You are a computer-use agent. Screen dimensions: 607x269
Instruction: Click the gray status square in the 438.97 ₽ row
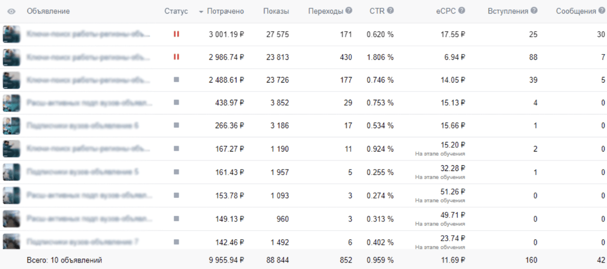tap(176, 103)
